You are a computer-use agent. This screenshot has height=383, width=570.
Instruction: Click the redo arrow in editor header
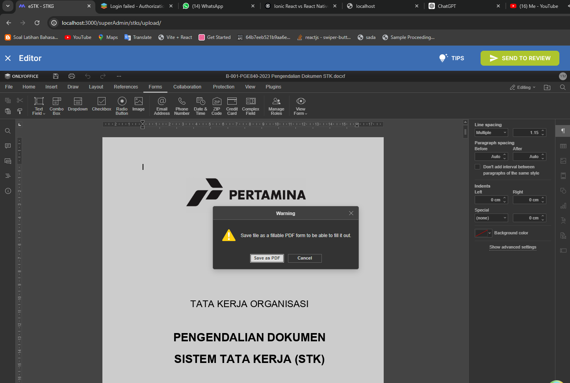(103, 76)
